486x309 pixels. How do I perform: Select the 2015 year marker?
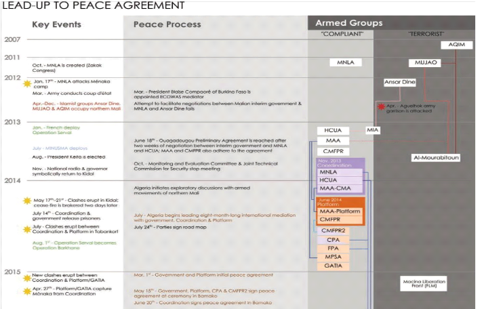pyautogui.click(x=12, y=272)
